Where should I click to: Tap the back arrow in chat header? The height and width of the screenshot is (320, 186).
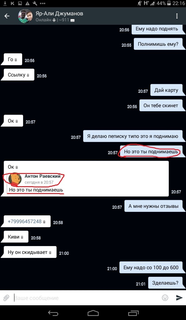click(x=7, y=16)
